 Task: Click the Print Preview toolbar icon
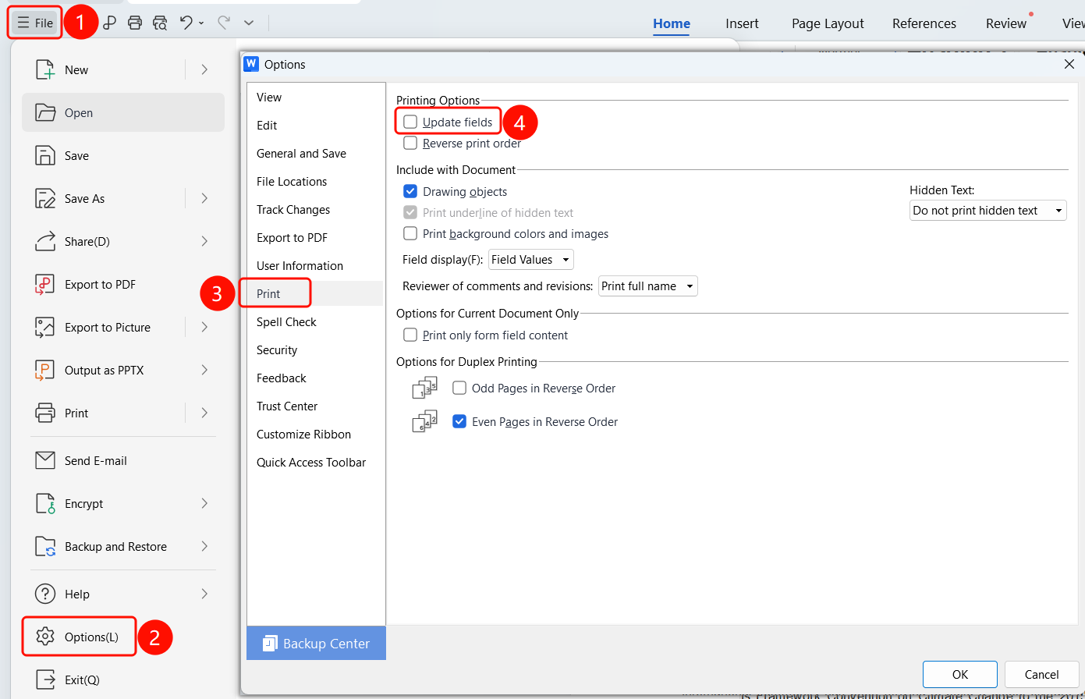160,23
